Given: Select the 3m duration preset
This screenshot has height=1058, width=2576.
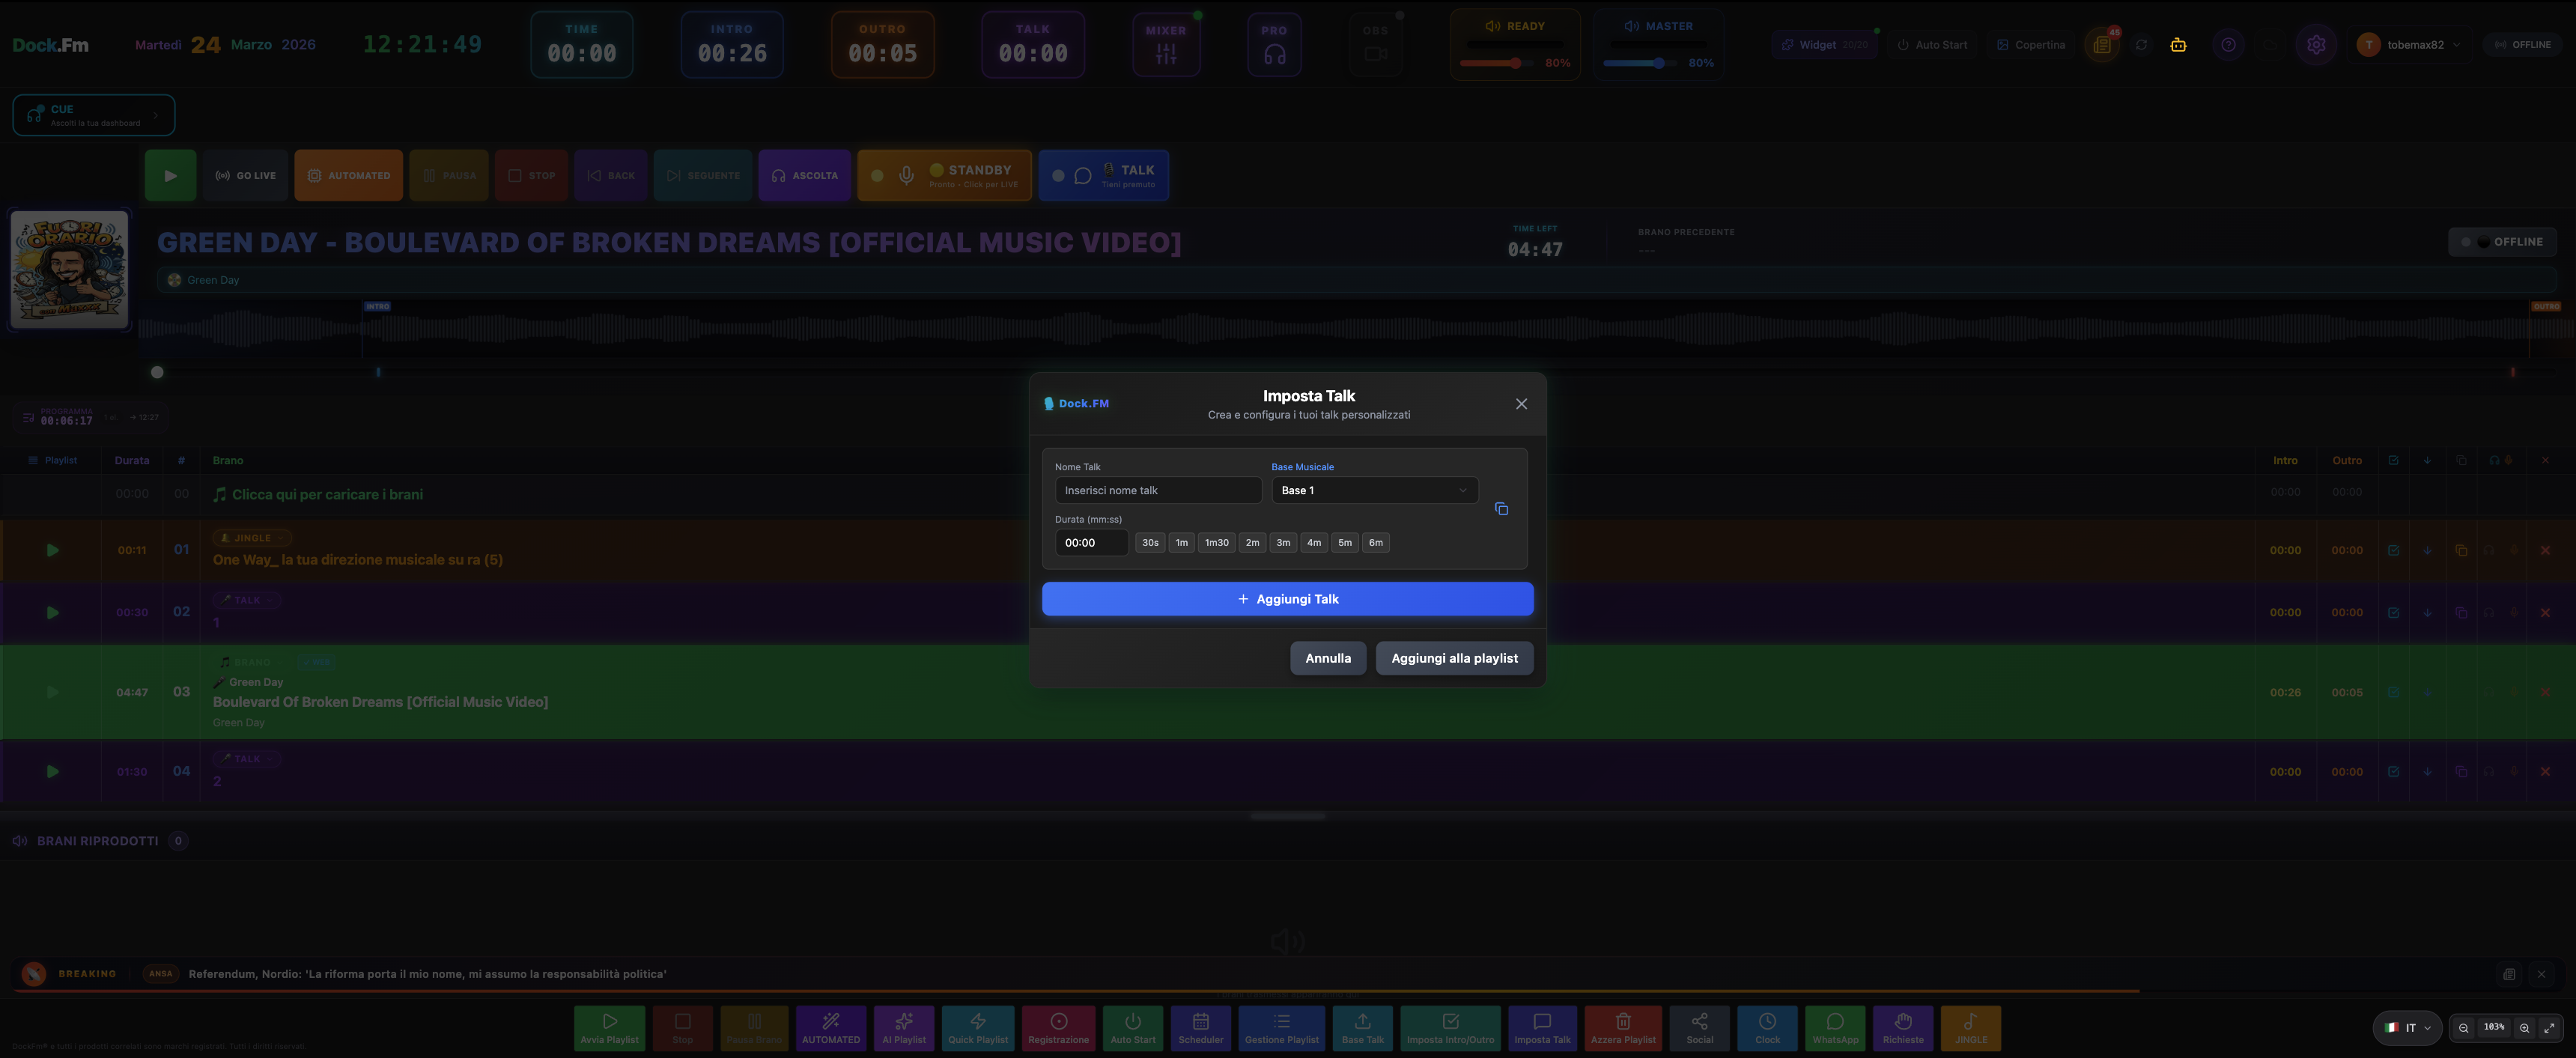Looking at the screenshot, I should click(1283, 543).
